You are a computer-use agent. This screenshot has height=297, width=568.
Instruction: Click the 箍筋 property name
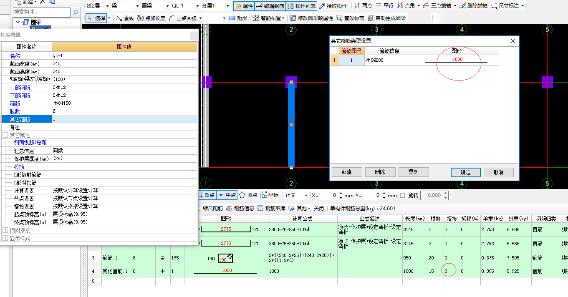[15, 103]
